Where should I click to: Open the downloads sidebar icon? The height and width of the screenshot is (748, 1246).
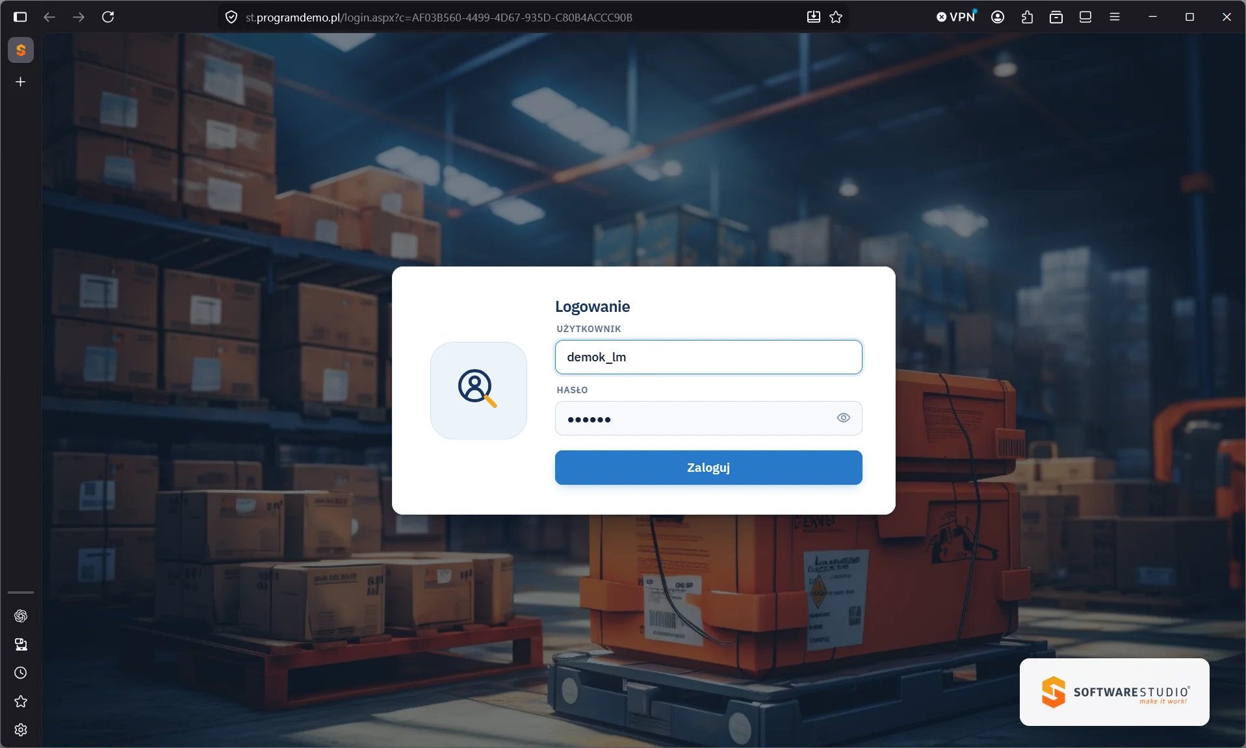pos(21,644)
